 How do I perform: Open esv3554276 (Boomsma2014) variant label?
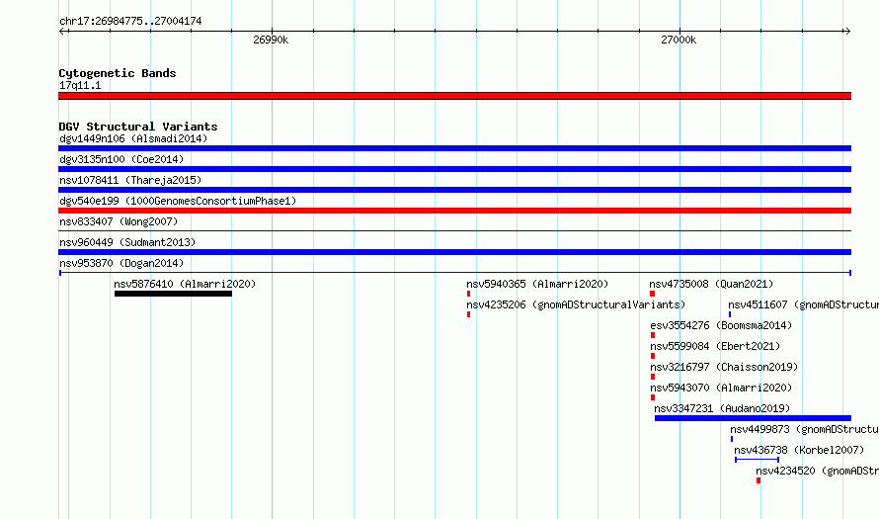(x=722, y=325)
